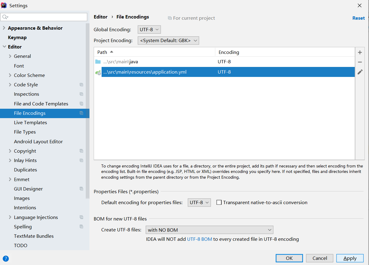
Task: Click the scheme icon next to Code Style
Action: [x=81, y=84]
